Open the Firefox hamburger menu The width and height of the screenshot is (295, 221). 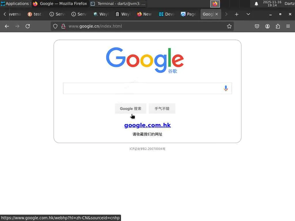click(288, 26)
